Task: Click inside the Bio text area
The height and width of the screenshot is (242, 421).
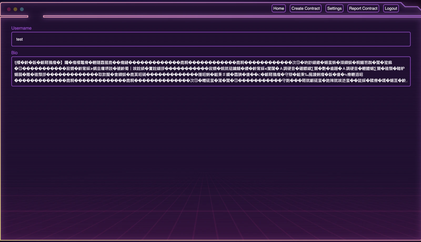Action: coord(211,72)
